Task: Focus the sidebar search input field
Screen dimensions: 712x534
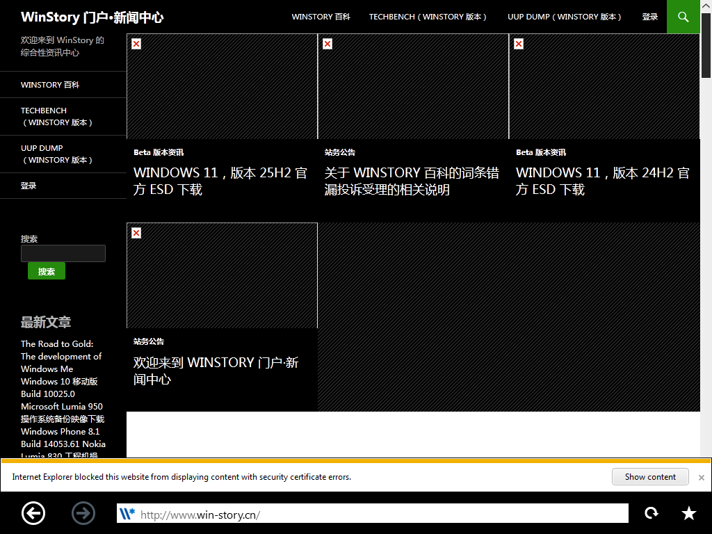Action: coord(63,253)
